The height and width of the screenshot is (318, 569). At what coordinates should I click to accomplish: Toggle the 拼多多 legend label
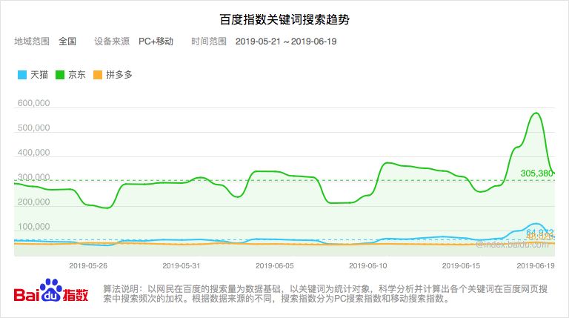click(119, 75)
